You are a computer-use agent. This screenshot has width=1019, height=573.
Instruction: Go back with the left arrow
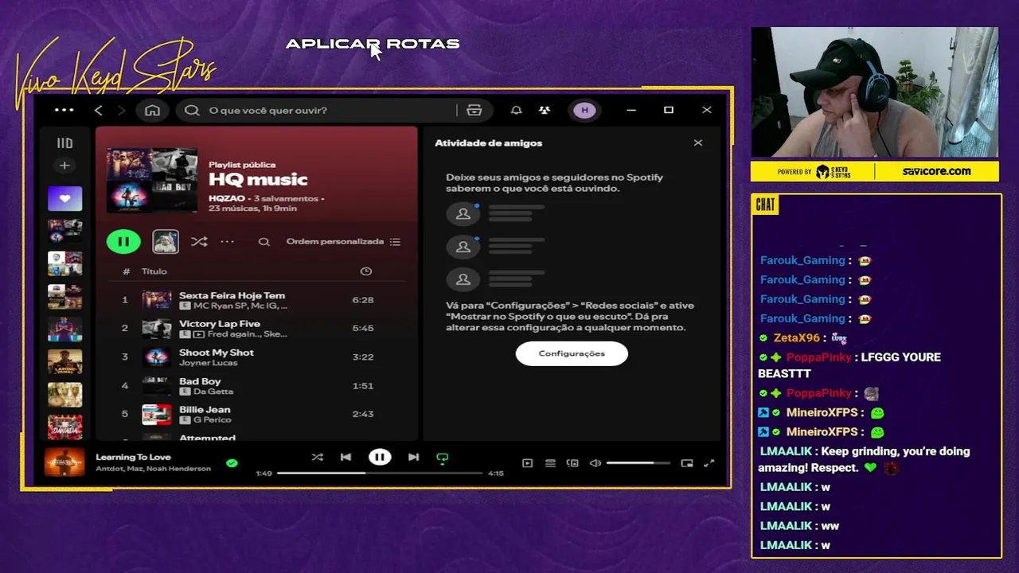click(x=99, y=110)
